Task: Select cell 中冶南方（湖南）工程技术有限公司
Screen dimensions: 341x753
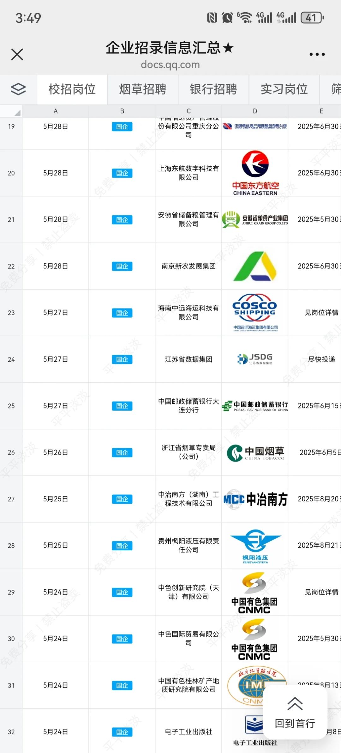Action: click(x=188, y=499)
